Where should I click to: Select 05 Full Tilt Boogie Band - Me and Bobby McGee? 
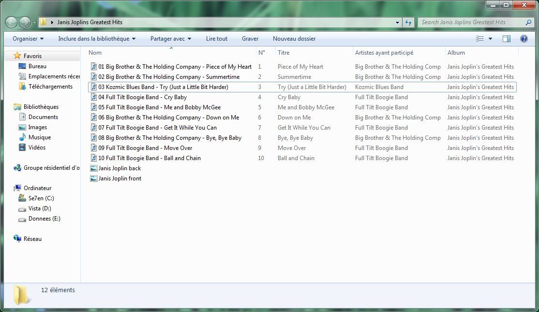(160, 107)
